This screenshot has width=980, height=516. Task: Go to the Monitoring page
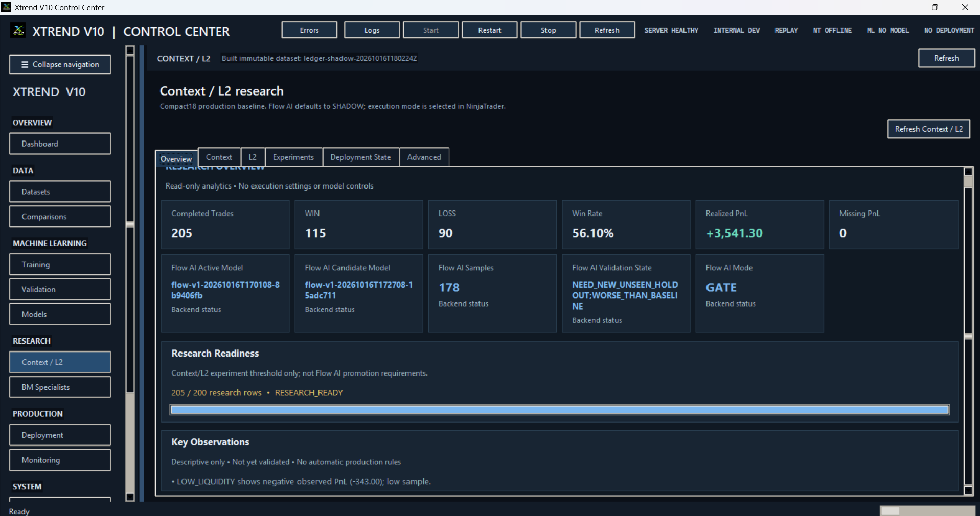tap(60, 460)
